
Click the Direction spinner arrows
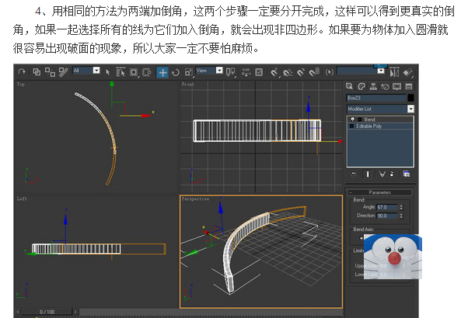point(401,216)
